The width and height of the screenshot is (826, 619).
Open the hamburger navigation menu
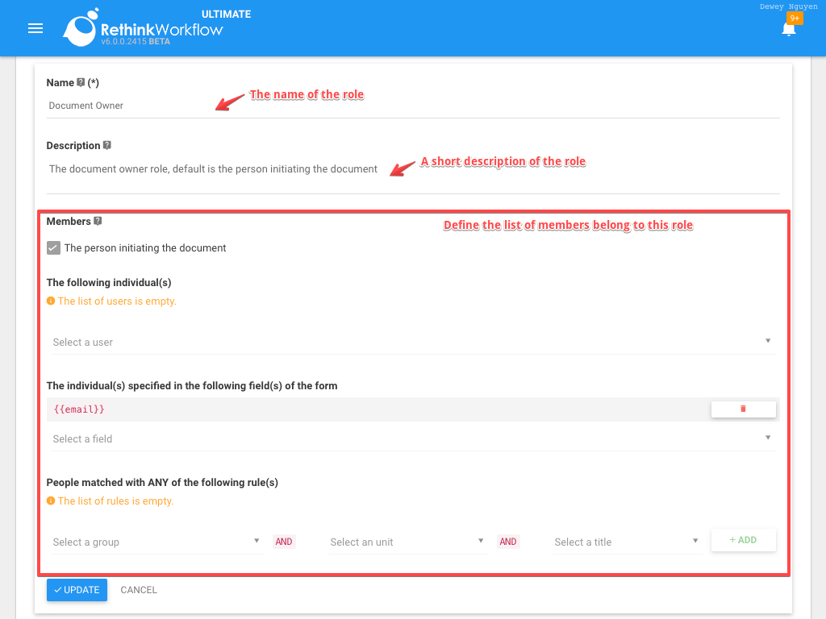(x=35, y=28)
